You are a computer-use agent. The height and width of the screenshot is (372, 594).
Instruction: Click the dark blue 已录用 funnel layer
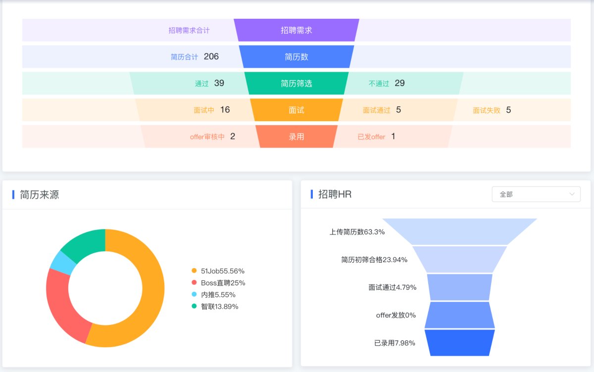460,342
